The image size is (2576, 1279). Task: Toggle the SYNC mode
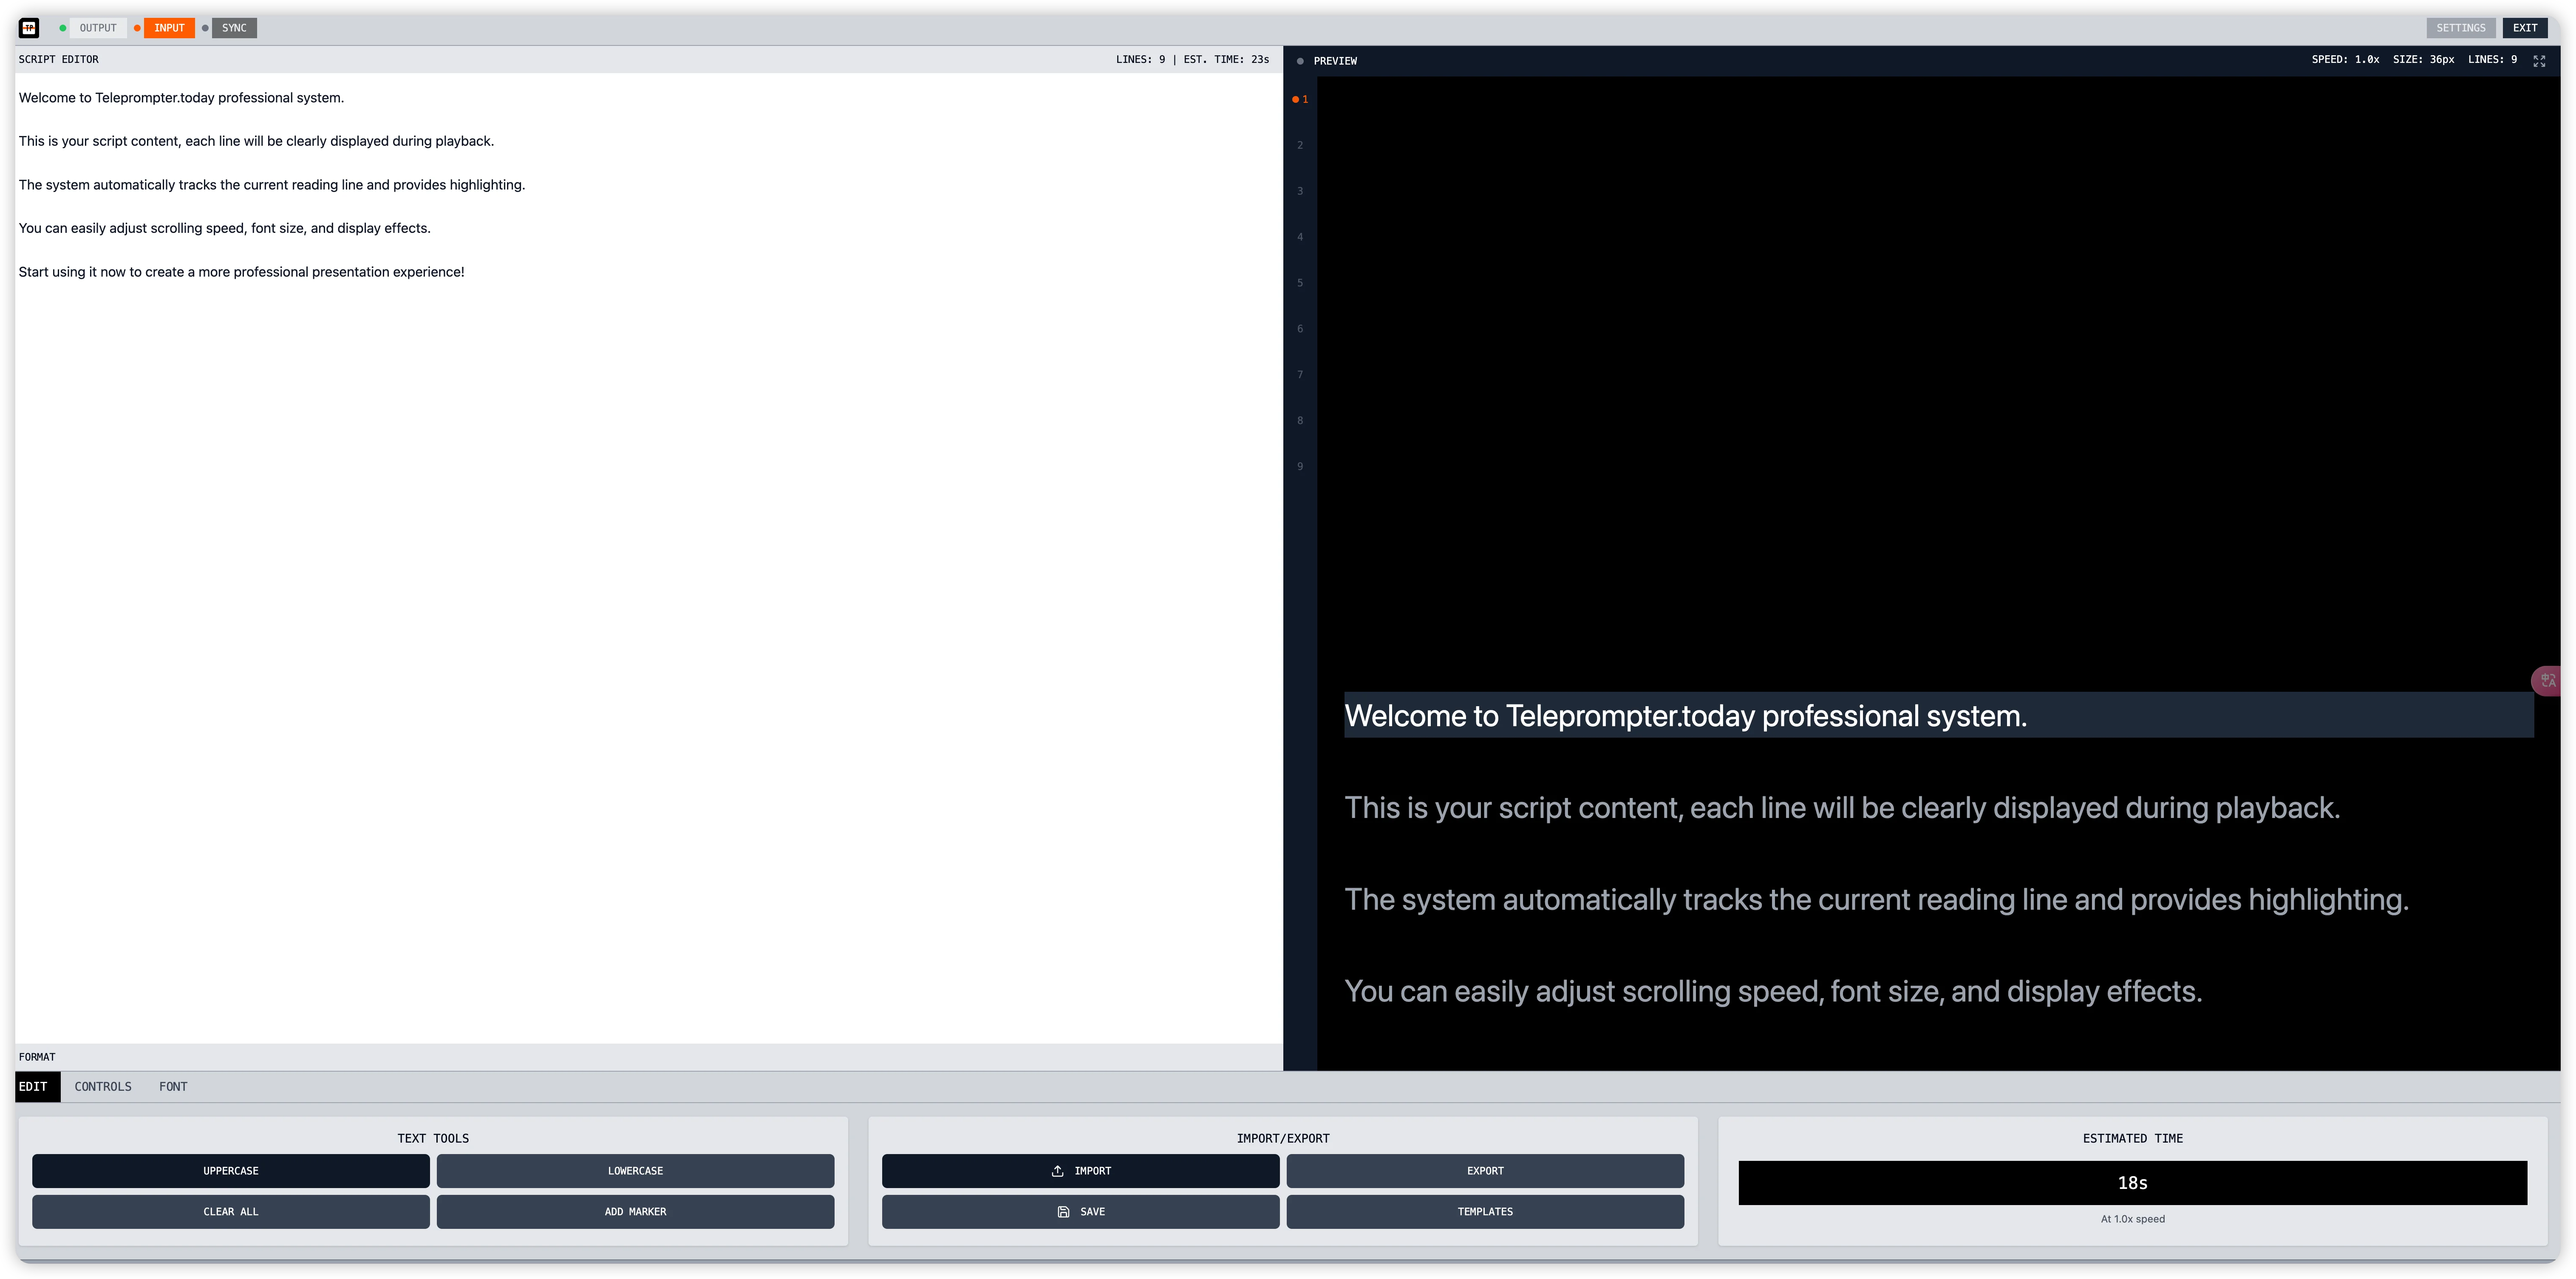click(x=234, y=28)
